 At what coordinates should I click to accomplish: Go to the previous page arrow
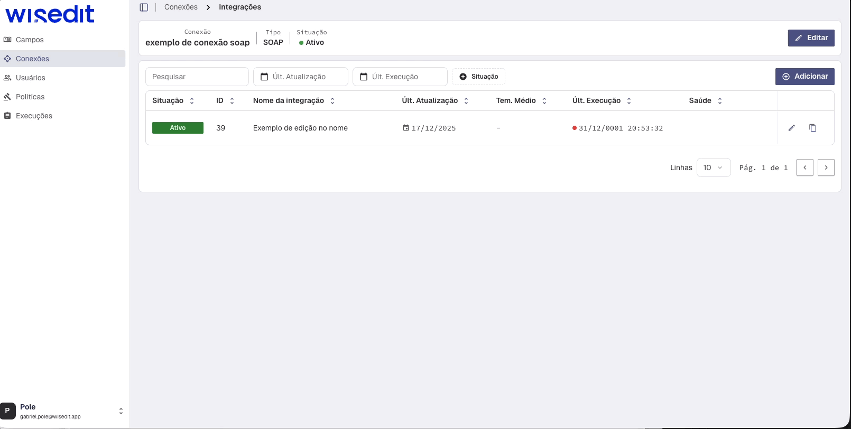[x=804, y=167]
